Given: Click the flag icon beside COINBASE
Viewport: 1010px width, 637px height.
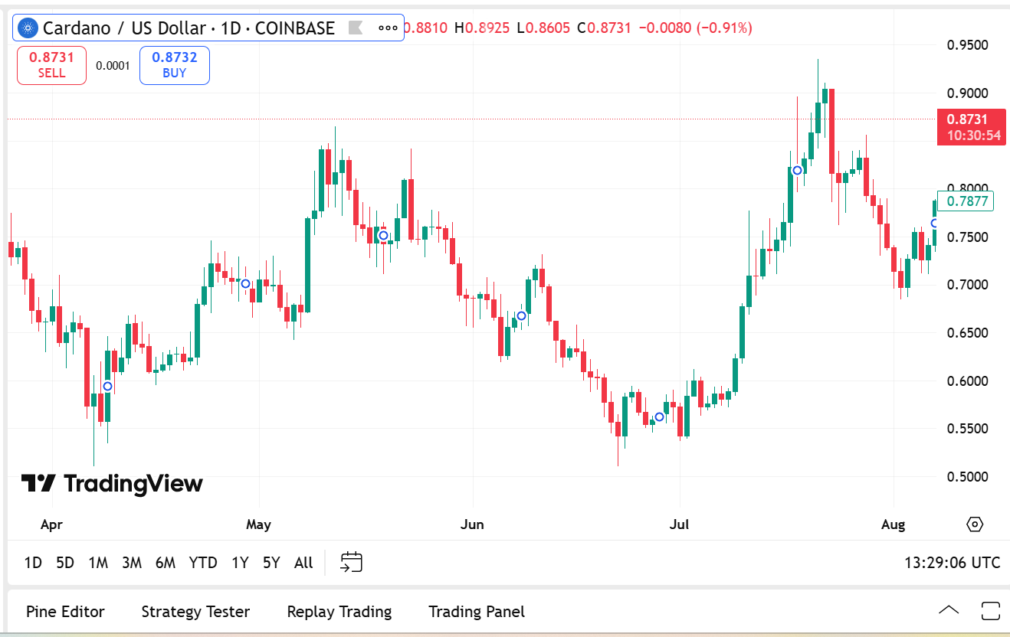Looking at the screenshot, I should pyautogui.click(x=355, y=28).
